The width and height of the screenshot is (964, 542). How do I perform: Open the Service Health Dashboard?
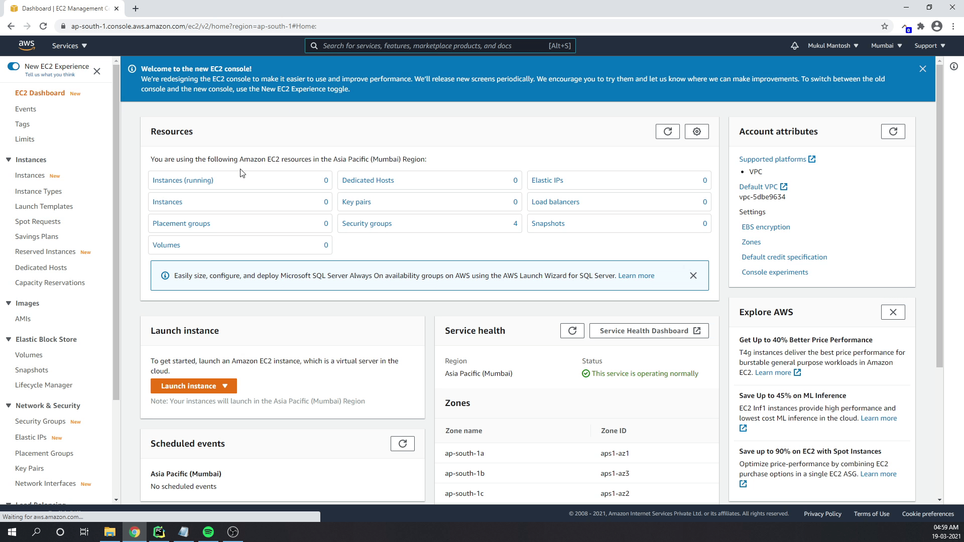[648, 330]
